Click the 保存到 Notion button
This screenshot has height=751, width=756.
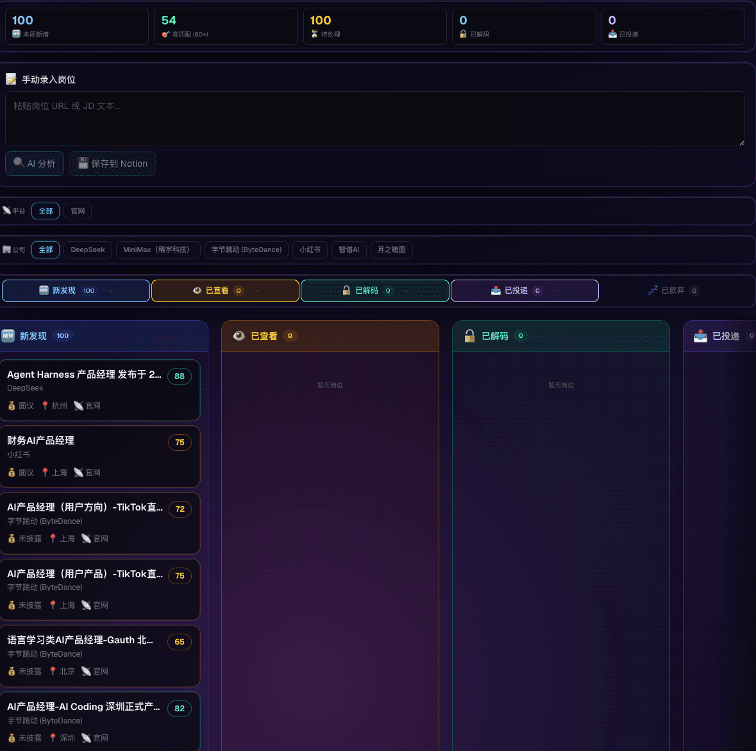click(x=112, y=164)
